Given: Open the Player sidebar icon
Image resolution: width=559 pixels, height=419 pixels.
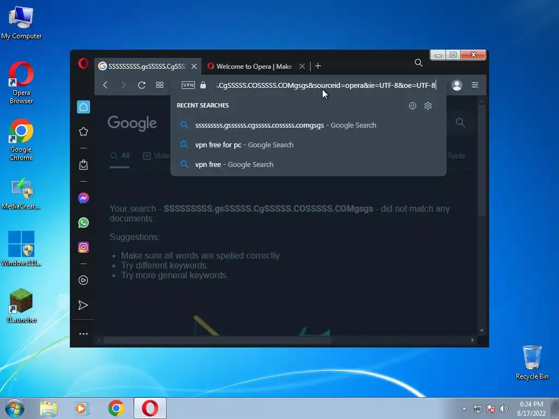Looking at the screenshot, I should [x=84, y=280].
